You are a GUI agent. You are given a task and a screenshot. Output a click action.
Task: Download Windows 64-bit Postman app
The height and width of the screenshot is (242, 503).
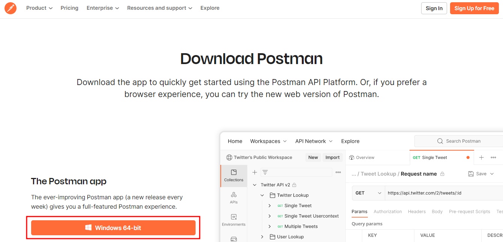tap(113, 228)
